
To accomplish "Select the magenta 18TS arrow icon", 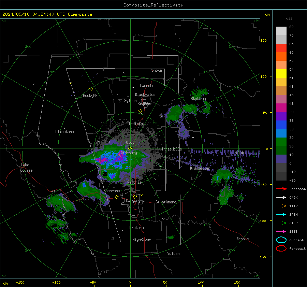I will (x=281, y=232).
